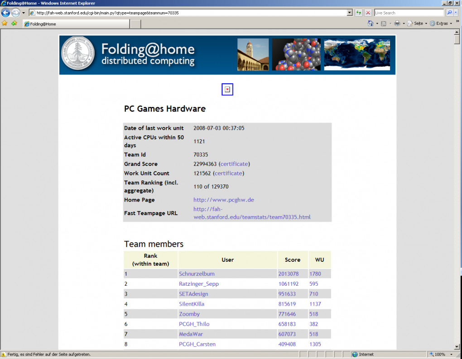Click the Stanford tower photo thumbnail

[253, 54]
